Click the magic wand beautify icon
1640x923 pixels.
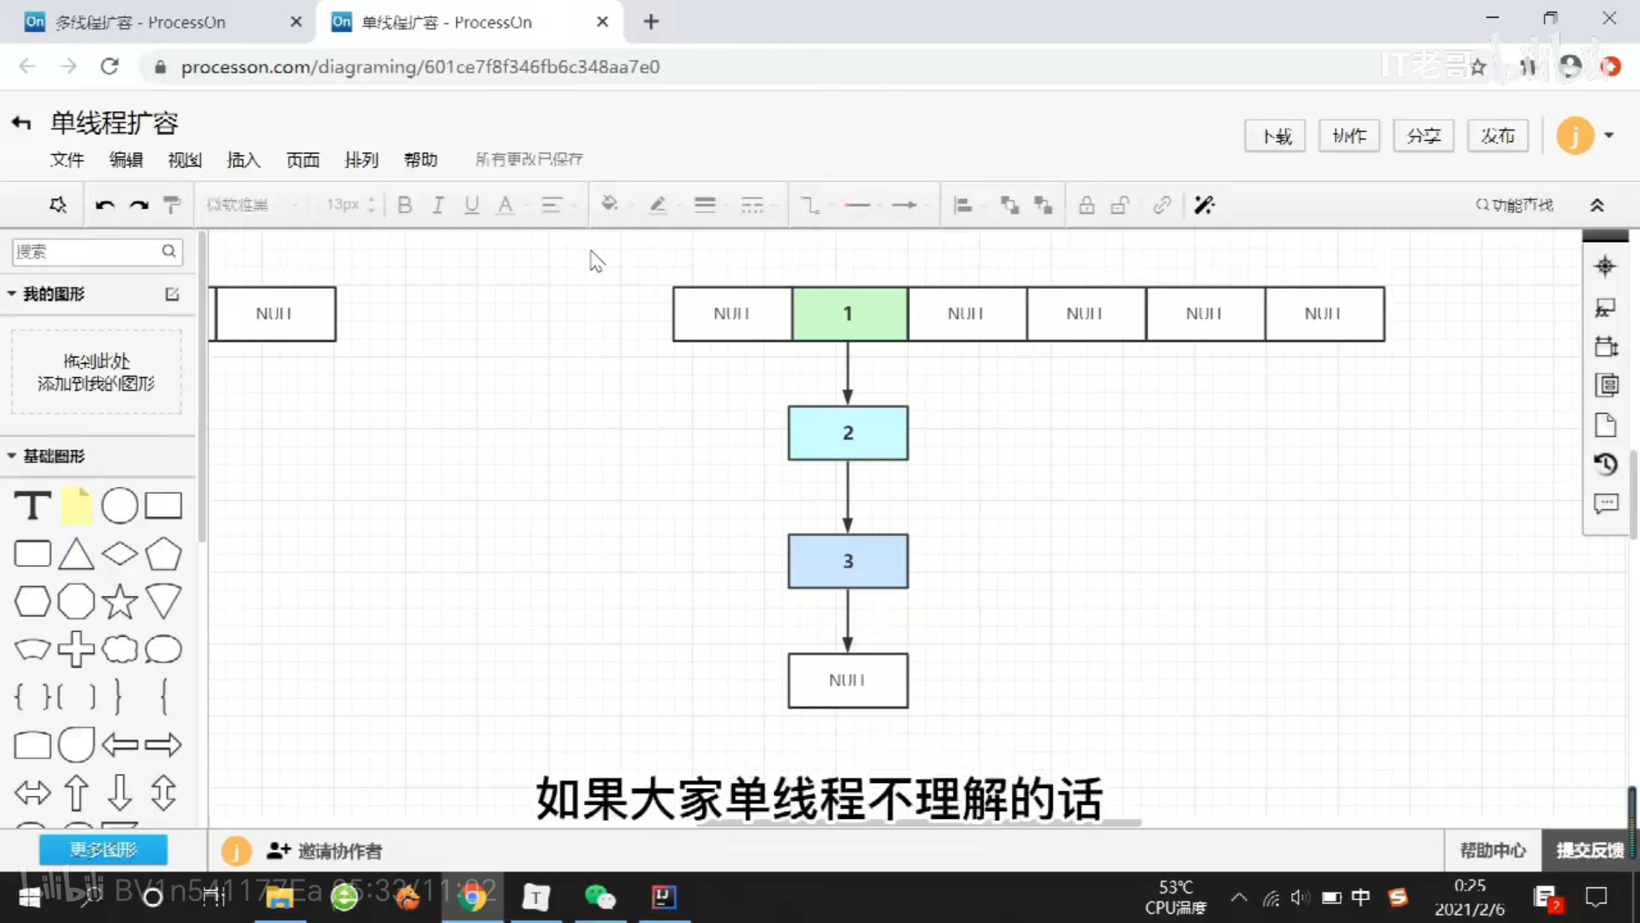click(1204, 205)
